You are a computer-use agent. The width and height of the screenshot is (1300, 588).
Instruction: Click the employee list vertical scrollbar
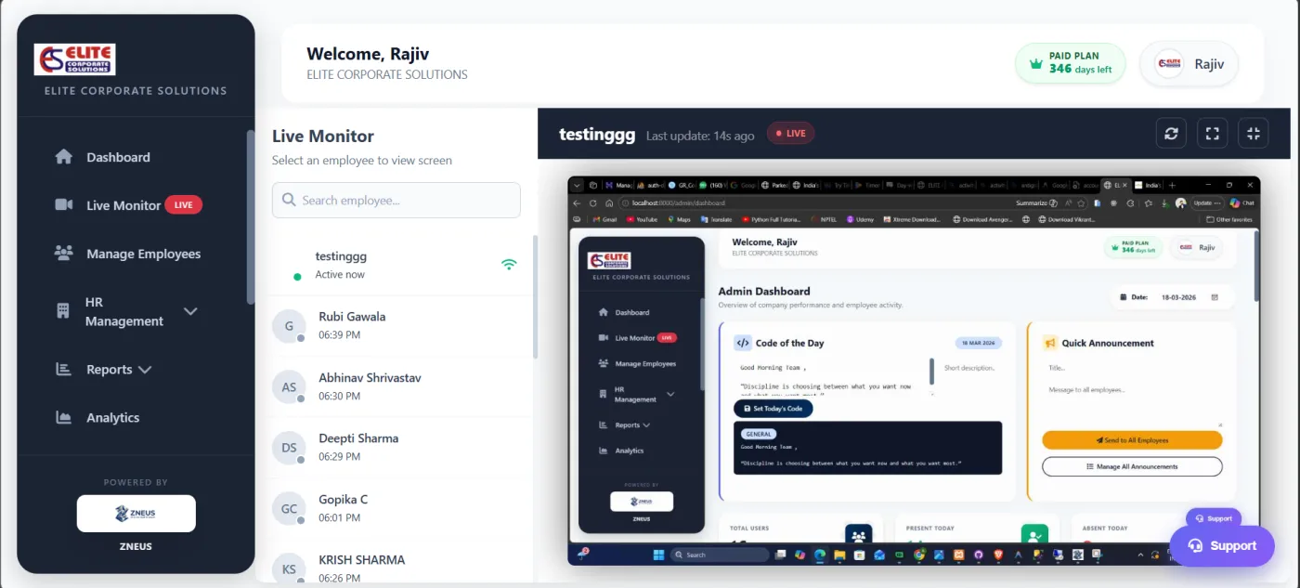click(x=535, y=297)
